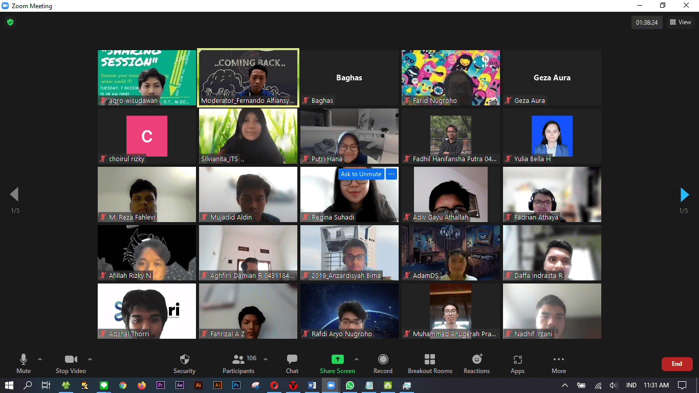699x393 pixels.
Task: Expand the share options arrow beside Share Screen
Action: pos(357,359)
